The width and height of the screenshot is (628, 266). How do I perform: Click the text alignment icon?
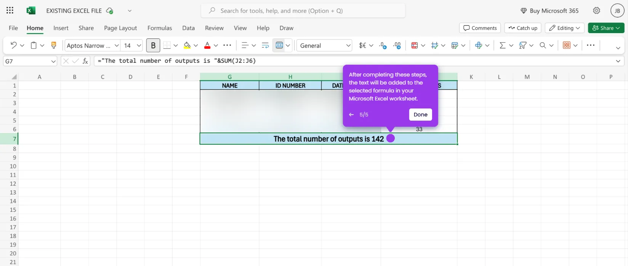click(245, 45)
